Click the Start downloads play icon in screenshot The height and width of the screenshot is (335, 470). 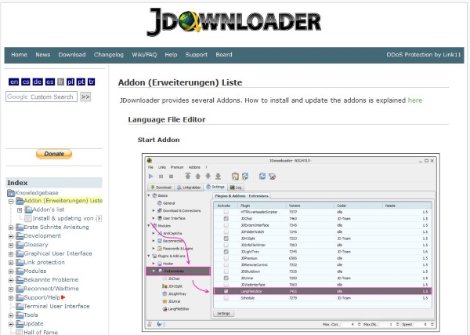(150, 177)
